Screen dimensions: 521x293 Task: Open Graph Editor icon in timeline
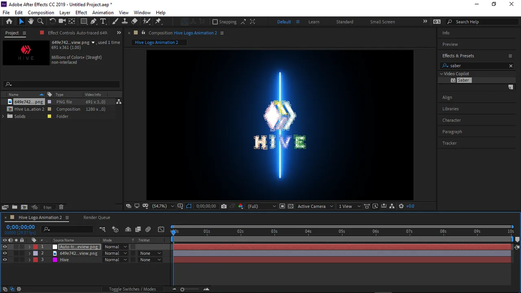point(161,230)
